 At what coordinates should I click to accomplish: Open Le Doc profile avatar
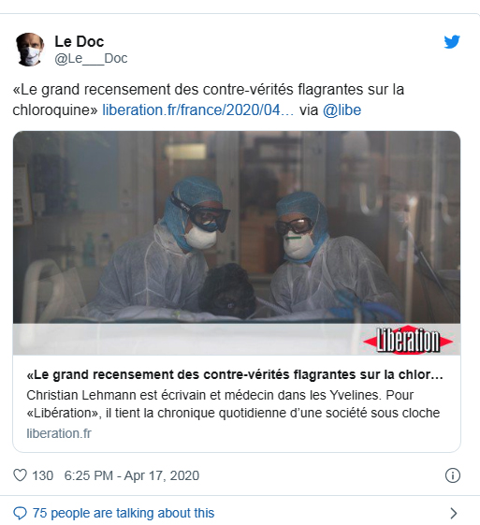point(30,50)
